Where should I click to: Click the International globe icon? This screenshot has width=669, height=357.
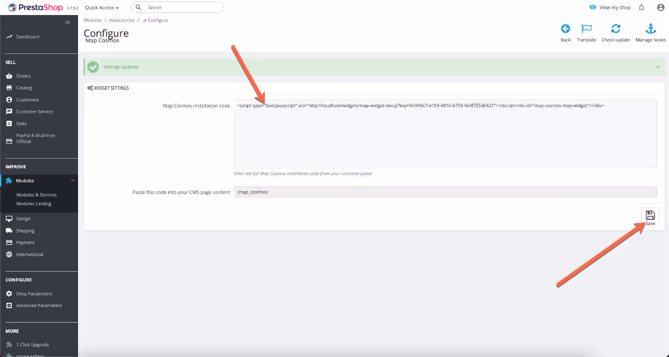pos(9,254)
